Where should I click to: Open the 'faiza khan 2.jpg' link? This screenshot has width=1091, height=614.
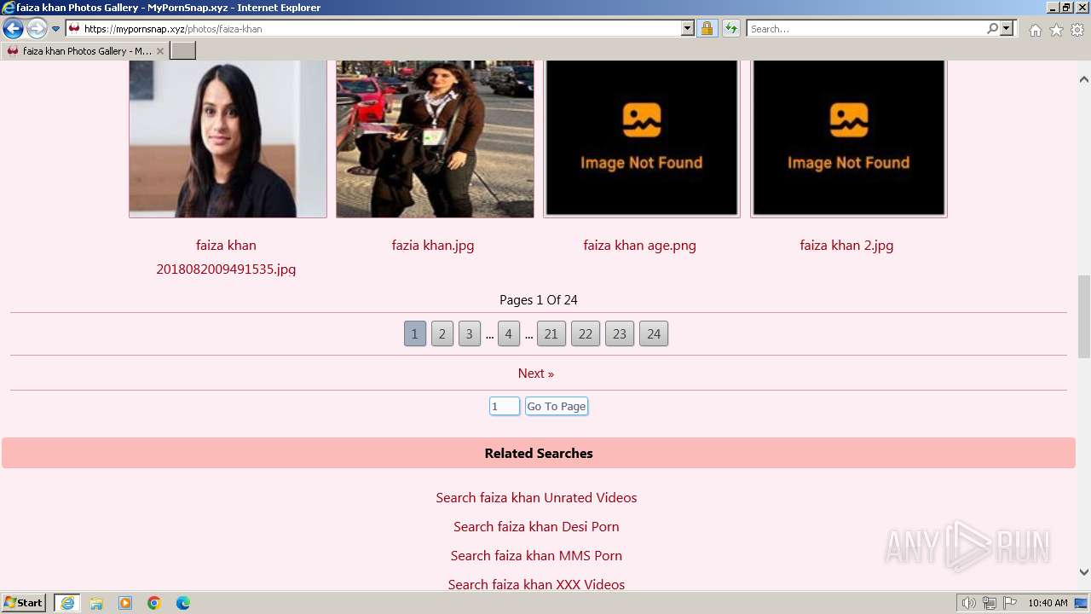click(846, 246)
